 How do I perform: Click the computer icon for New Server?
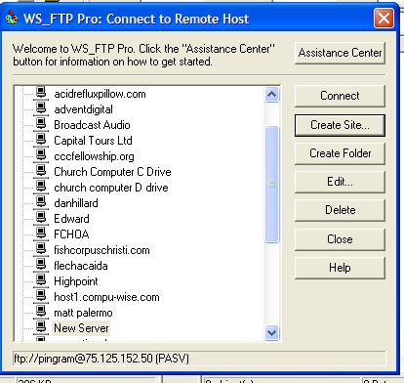(x=41, y=327)
